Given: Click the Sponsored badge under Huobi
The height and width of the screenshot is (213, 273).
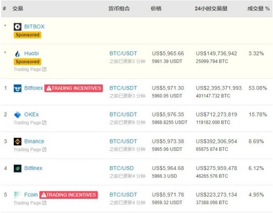Looking at the screenshot, I should pos(28,62).
